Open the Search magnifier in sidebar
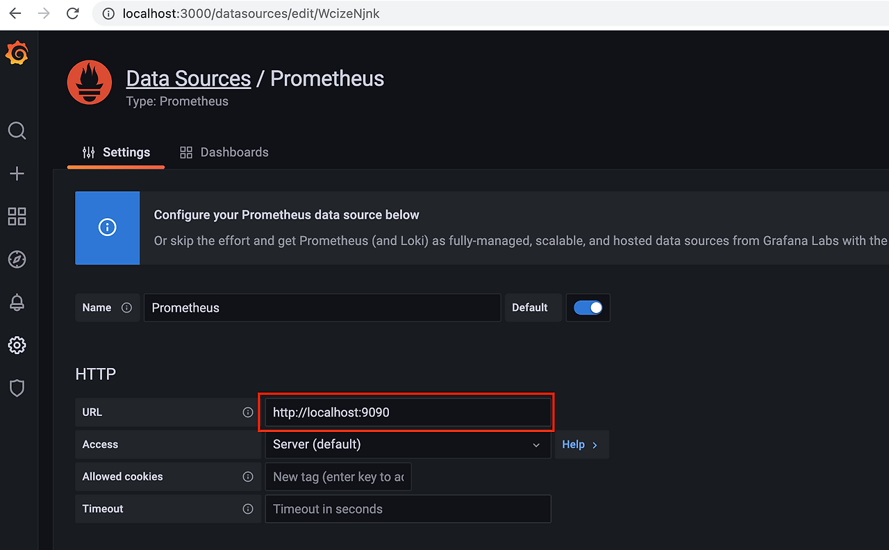 [x=17, y=131]
